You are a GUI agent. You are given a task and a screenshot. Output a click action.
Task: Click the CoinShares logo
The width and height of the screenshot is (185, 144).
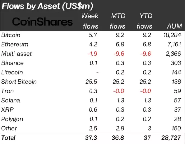(x=43, y=21)
